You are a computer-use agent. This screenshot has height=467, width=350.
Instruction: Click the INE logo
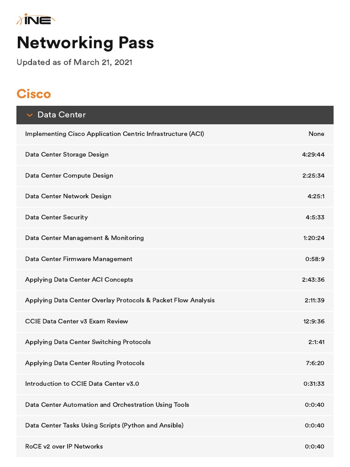(x=36, y=20)
